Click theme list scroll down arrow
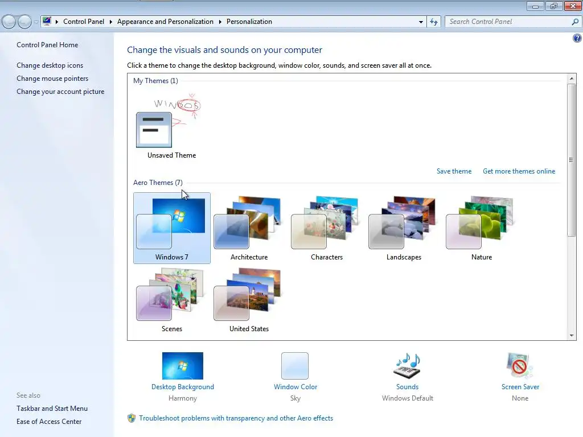This screenshot has width=583, height=437. (572, 336)
